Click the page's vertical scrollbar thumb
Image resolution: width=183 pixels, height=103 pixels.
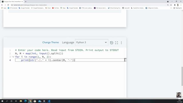click(x=182, y=76)
